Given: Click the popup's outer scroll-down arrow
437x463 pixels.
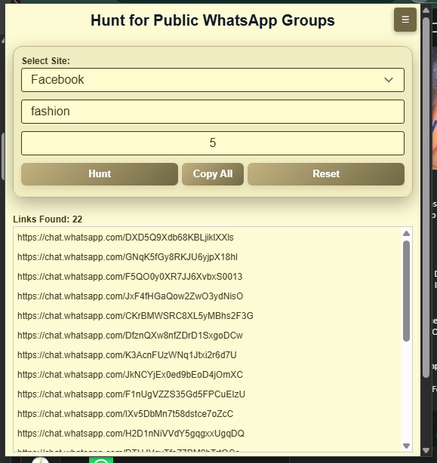Looking at the screenshot, I should [x=426, y=451].
